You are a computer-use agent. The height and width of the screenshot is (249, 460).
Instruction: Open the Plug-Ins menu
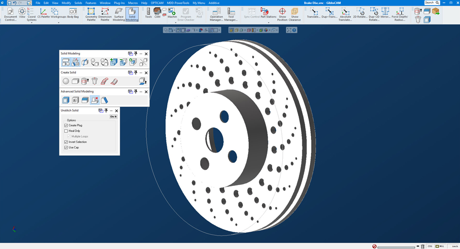(119, 3)
